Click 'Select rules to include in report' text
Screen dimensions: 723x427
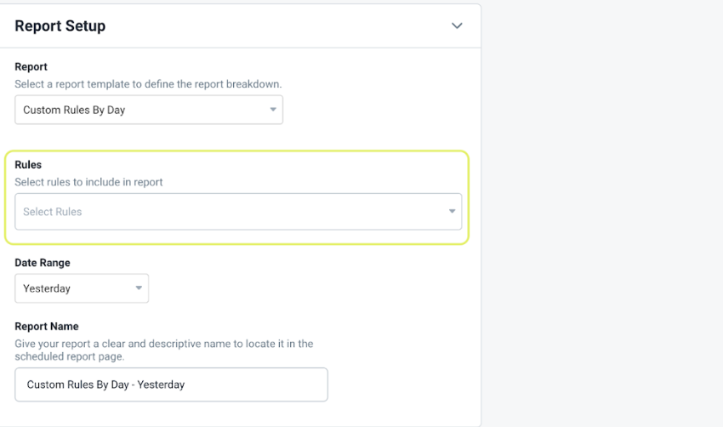pos(88,182)
